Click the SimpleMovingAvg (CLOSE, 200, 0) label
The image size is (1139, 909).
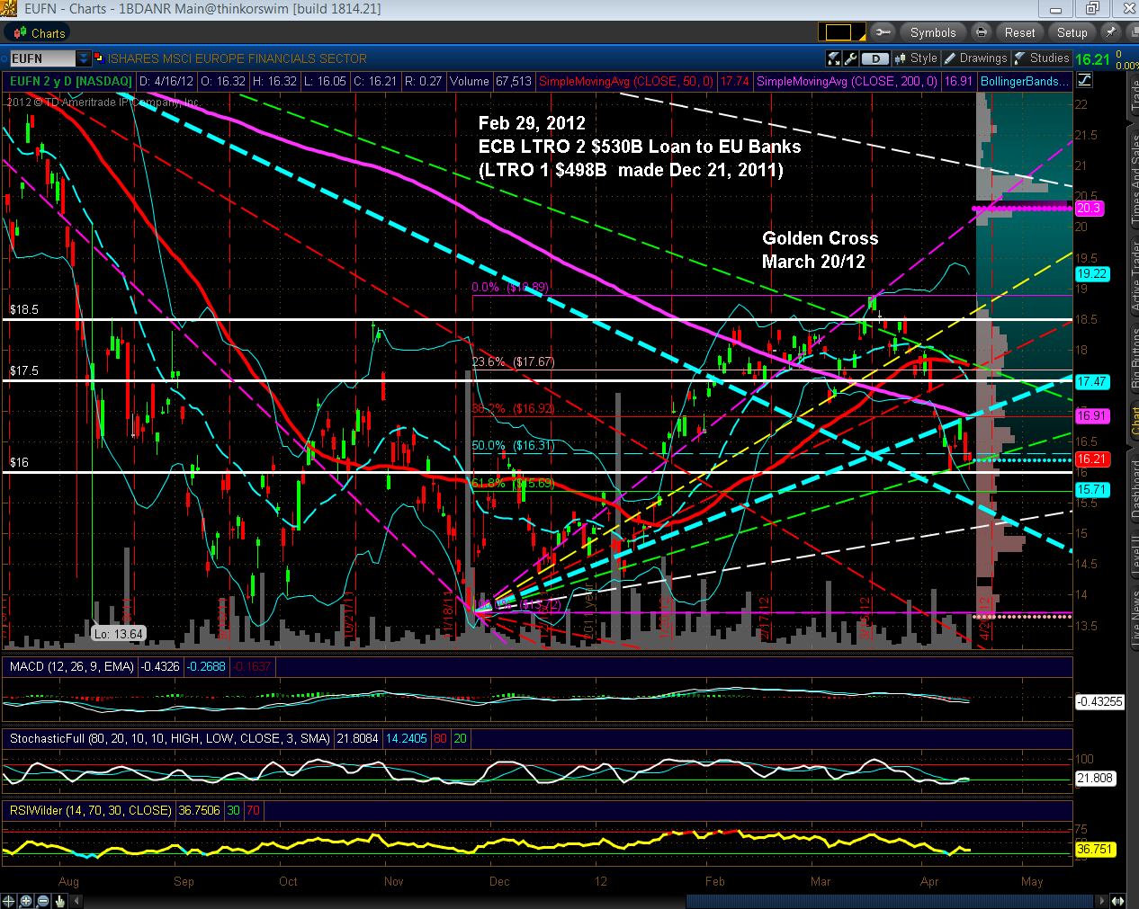click(847, 81)
